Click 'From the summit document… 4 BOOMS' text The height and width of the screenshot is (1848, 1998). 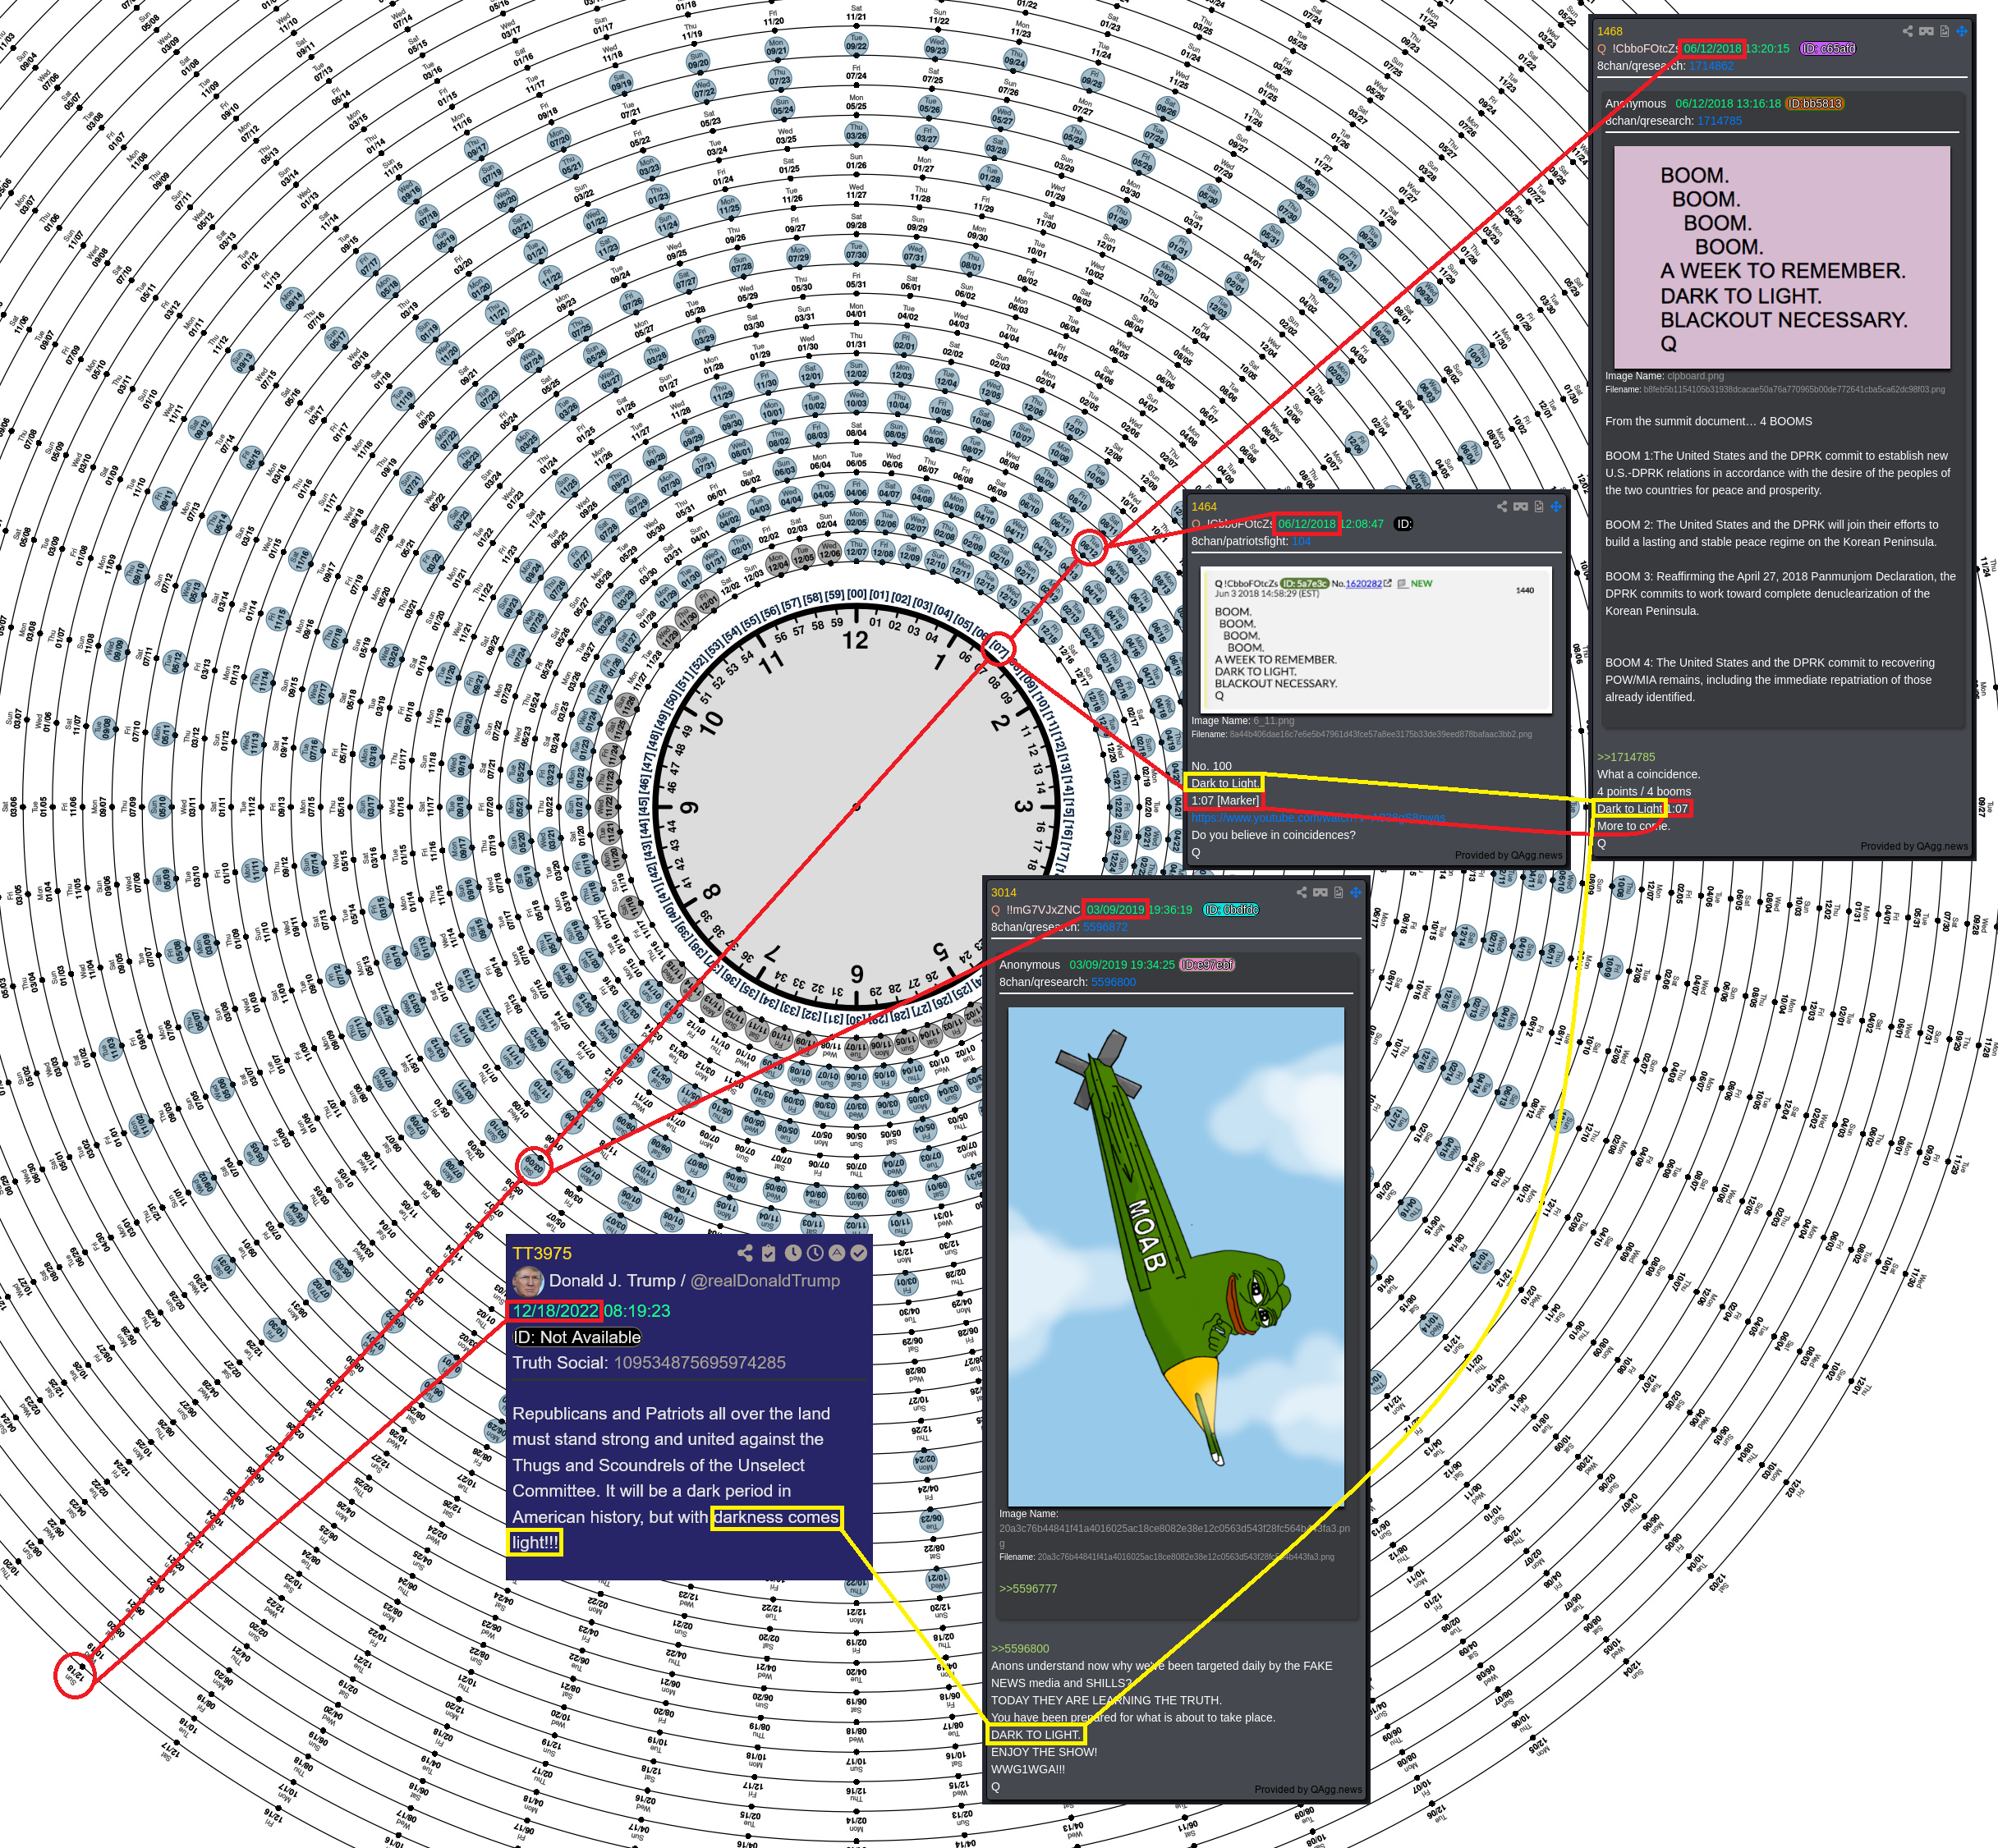[1708, 421]
